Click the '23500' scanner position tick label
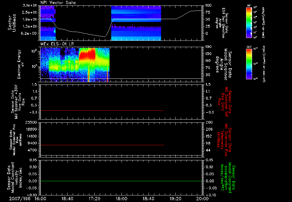The height and width of the screenshot is (202, 292). point(31,122)
